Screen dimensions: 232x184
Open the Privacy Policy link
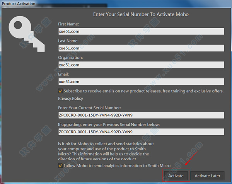click(x=71, y=98)
